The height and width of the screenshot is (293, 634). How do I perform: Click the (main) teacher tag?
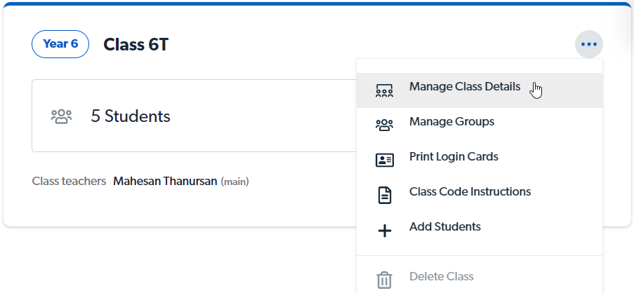point(235,182)
